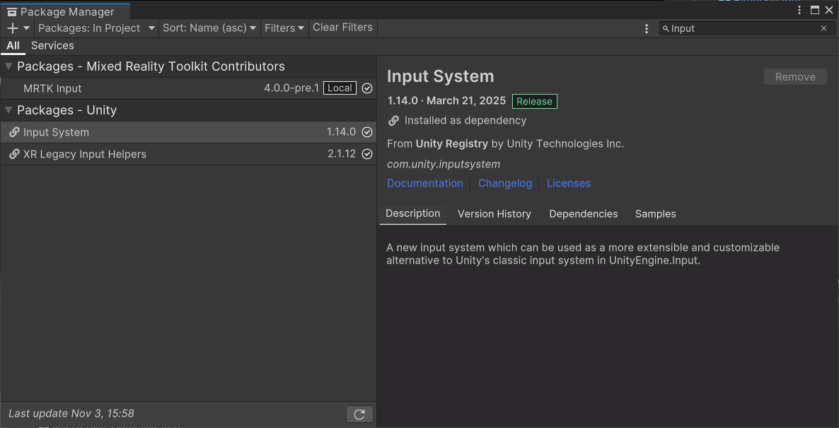Click the Clear Filters button
This screenshot has height=428, width=839.
pyautogui.click(x=342, y=28)
